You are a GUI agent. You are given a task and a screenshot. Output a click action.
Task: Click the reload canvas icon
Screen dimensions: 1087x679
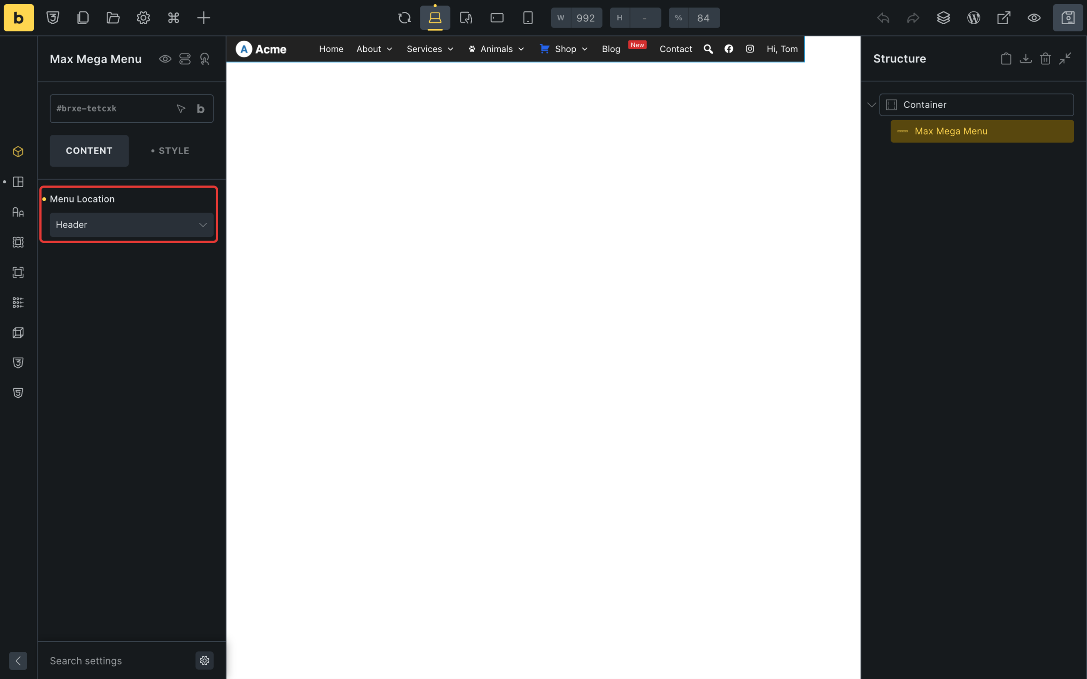pyautogui.click(x=404, y=18)
